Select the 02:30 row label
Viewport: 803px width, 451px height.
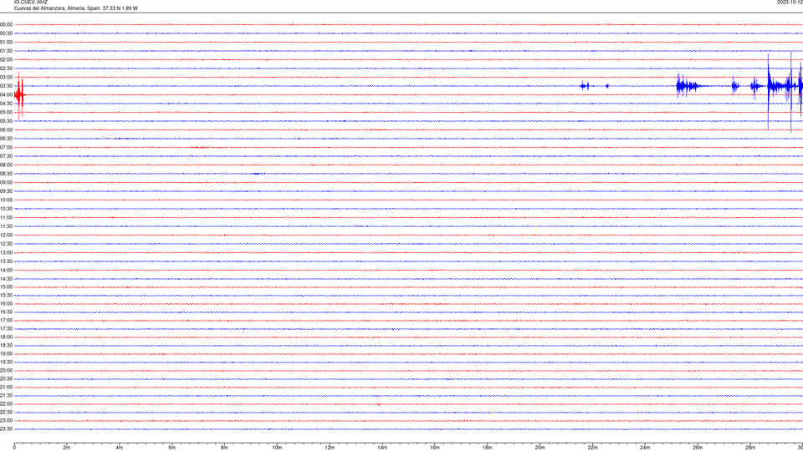(6, 68)
